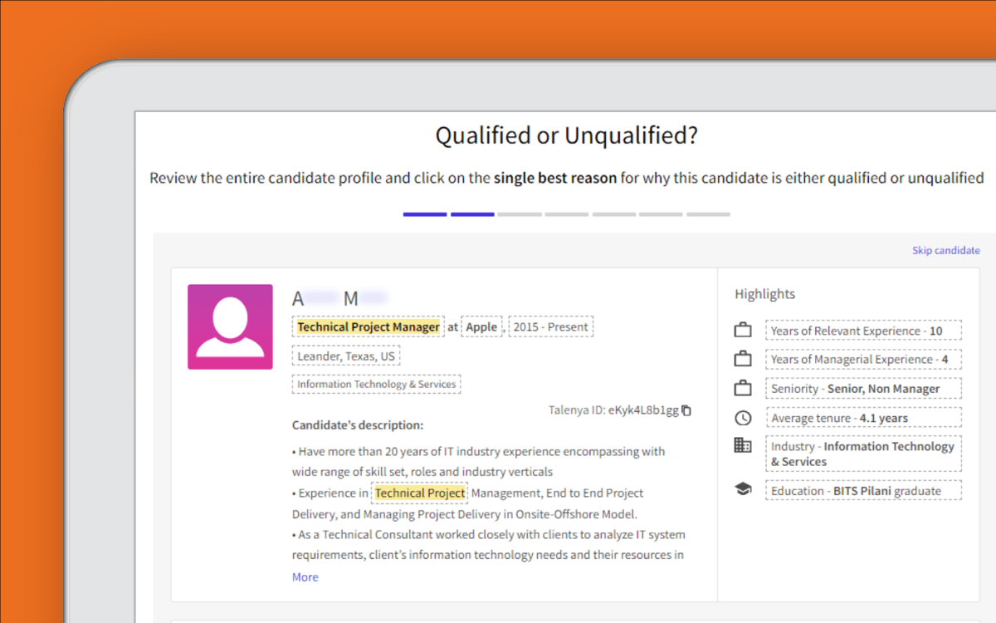This screenshot has height=623, width=996.
Task: Click the third progress step bar
Action: [520, 214]
